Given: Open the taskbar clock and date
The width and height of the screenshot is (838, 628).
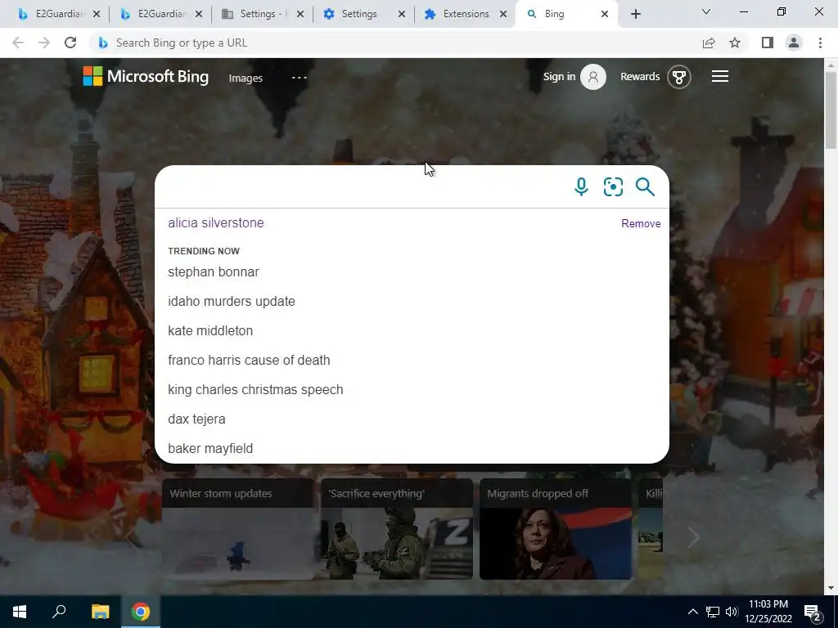Looking at the screenshot, I should coord(768,612).
